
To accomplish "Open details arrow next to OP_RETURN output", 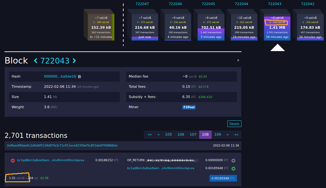I will click(233, 161).
